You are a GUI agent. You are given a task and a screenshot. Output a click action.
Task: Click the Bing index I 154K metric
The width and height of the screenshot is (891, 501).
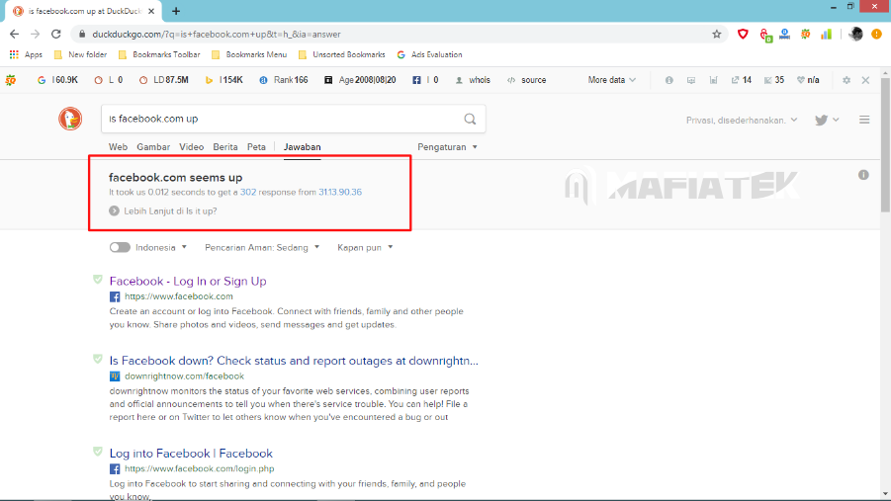point(223,80)
